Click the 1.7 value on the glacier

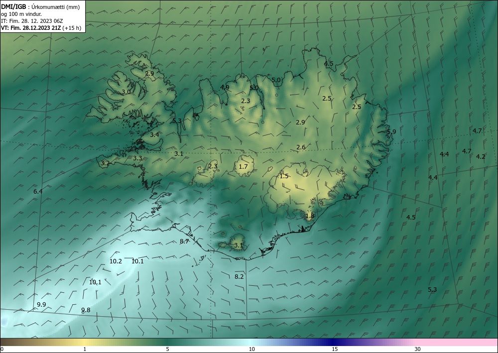click(x=244, y=167)
